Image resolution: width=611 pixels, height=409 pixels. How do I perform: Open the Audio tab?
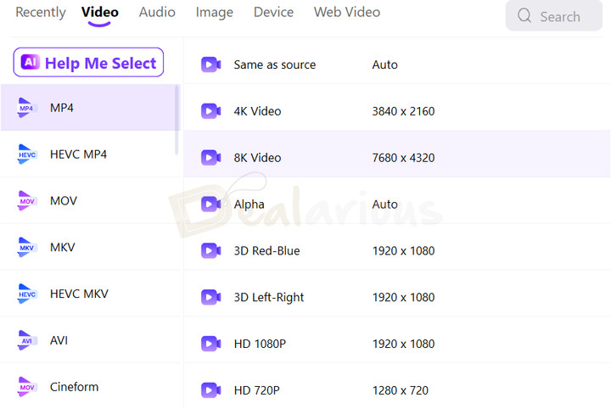157,12
